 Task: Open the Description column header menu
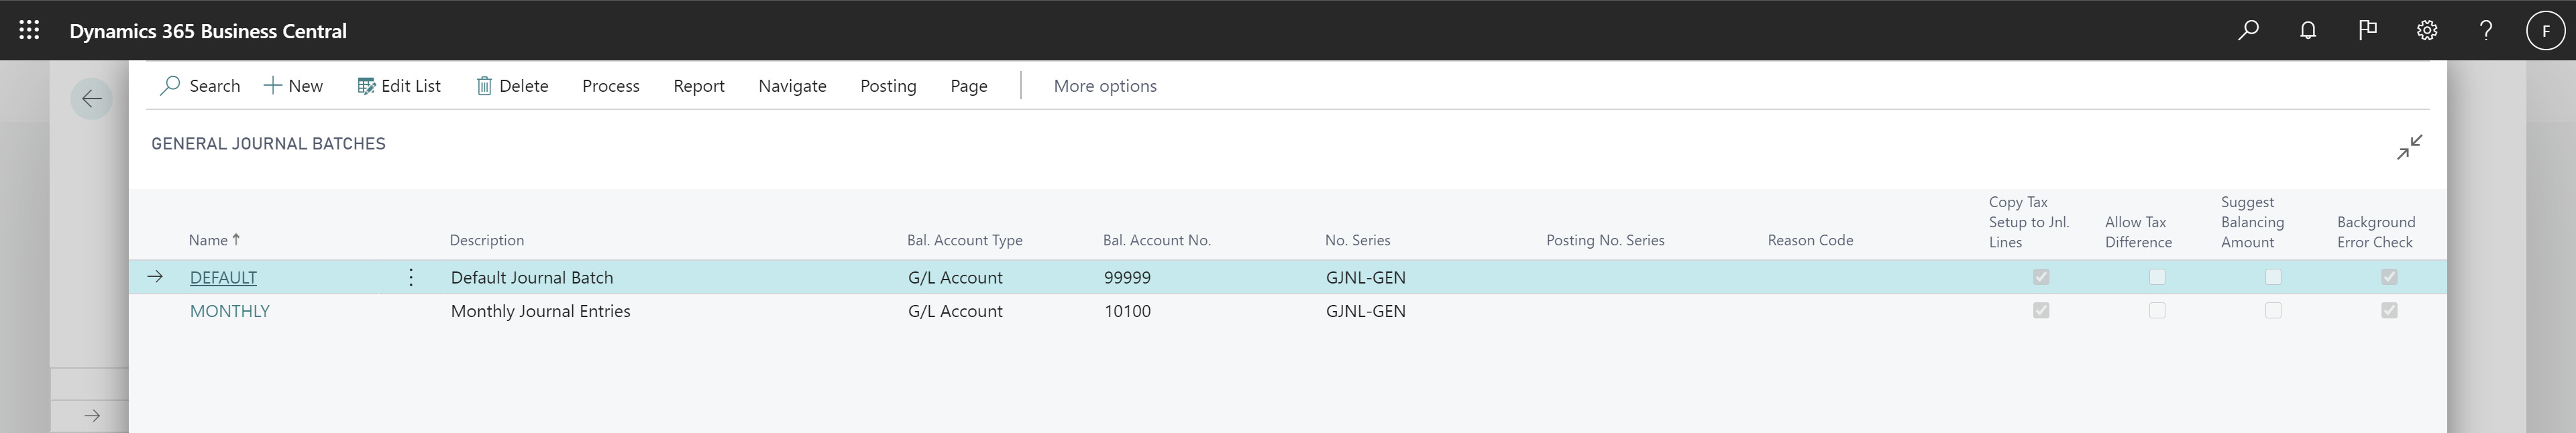coord(487,240)
